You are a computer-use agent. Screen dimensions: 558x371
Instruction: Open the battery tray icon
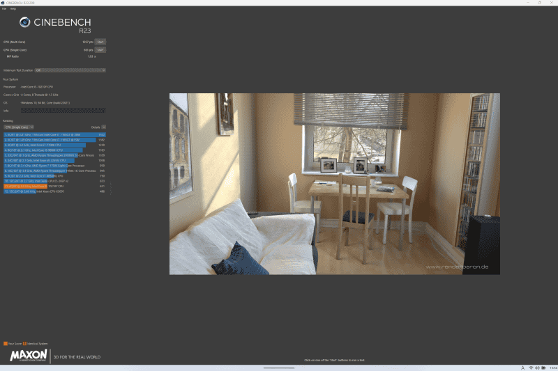[543, 368]
